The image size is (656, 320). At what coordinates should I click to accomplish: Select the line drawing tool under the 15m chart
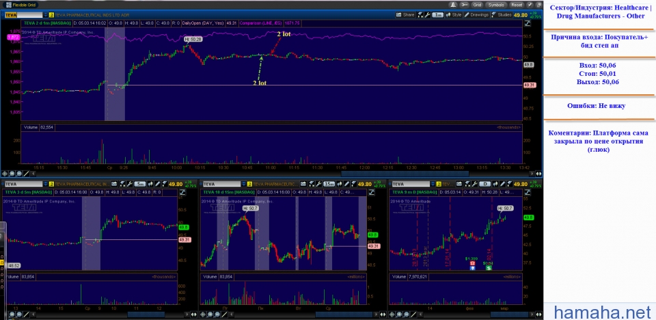click(x=225, y=314)
